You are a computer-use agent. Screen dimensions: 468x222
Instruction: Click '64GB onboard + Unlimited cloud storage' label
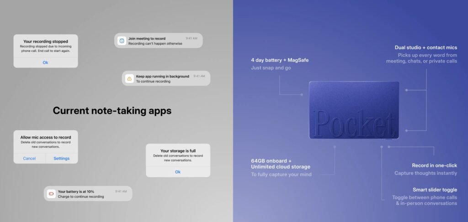click(x=281, y=164)
